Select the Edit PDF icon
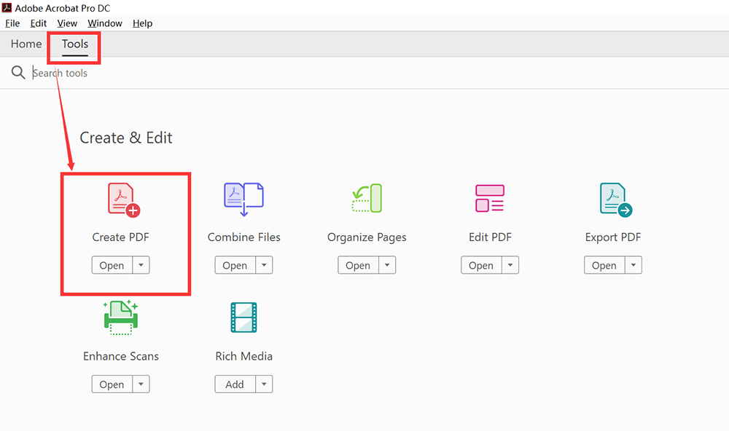Viewport: 729px width, 431px height. (490, 199)
